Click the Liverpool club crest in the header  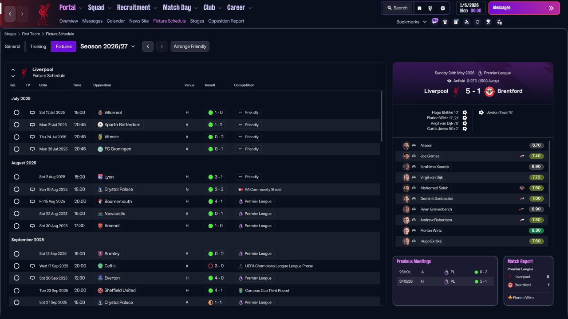pos(43,14)
